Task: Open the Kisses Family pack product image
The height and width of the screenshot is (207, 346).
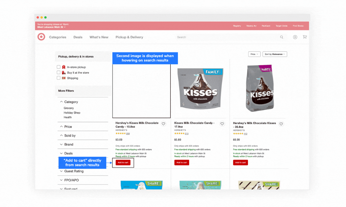Action: tap(200, 89)
